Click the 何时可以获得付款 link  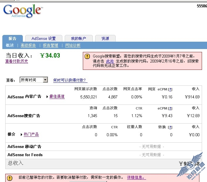pyautogui.click(x=70, y=80)
